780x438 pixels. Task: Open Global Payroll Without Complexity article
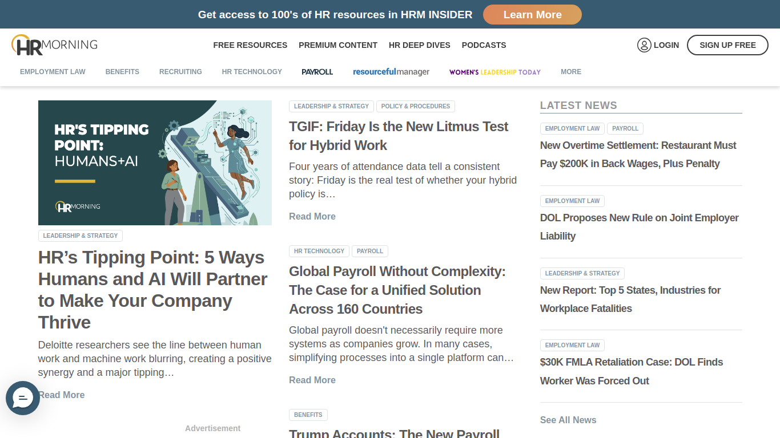(397, 290)
